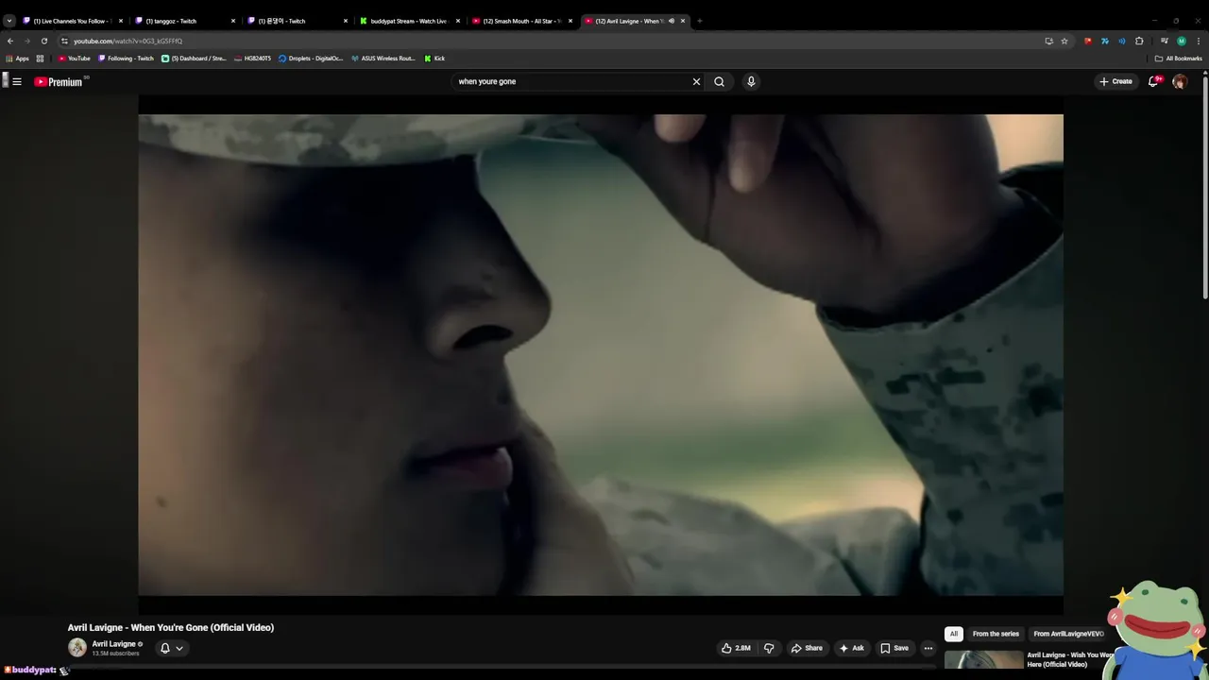Viewport: 1209px width, 680px height.
Task: Switch to Live Channels You Follow tab
Action: 73,21
